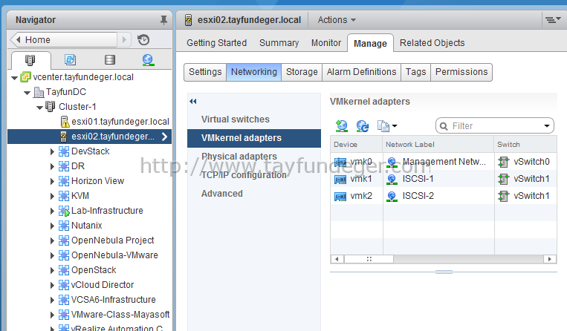
Task: Expand OpenStack resource pool
Action: click(52, 270)
